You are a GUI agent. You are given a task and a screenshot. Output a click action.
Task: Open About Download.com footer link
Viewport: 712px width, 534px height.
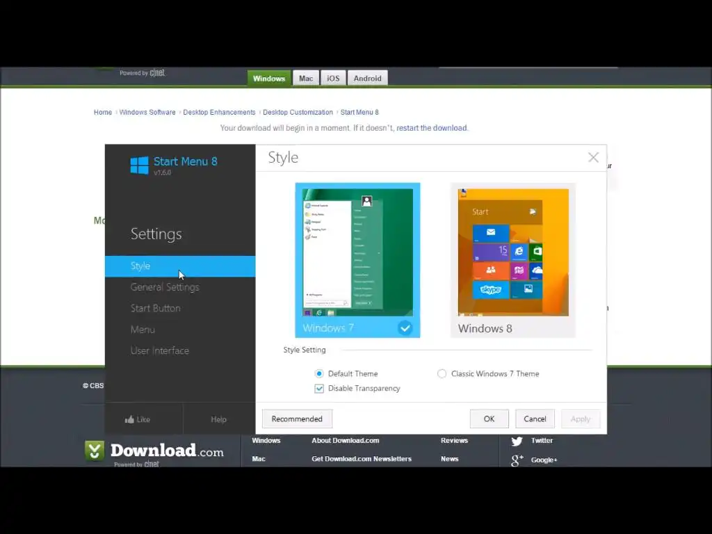tap(346, 440)
